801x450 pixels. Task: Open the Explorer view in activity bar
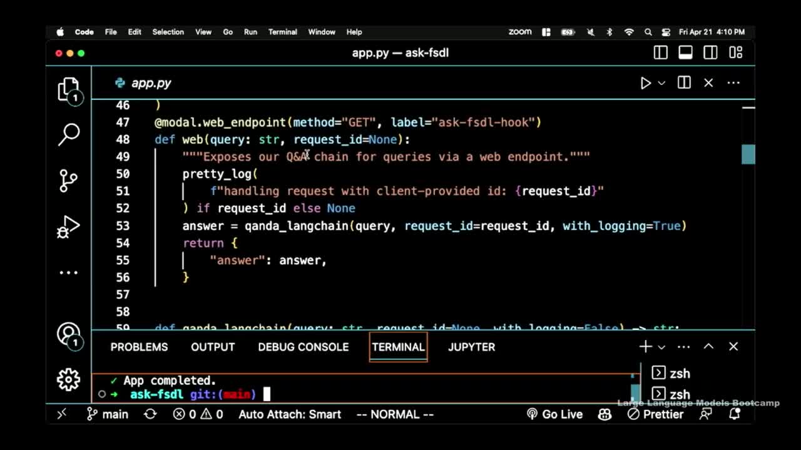coord(68,89)
